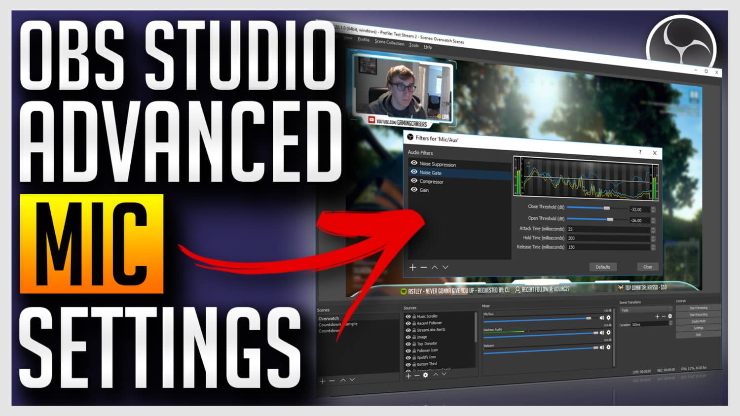740x416 pixels.
Task: Step the Release Time spinner arrows
Action: [653, 248]
